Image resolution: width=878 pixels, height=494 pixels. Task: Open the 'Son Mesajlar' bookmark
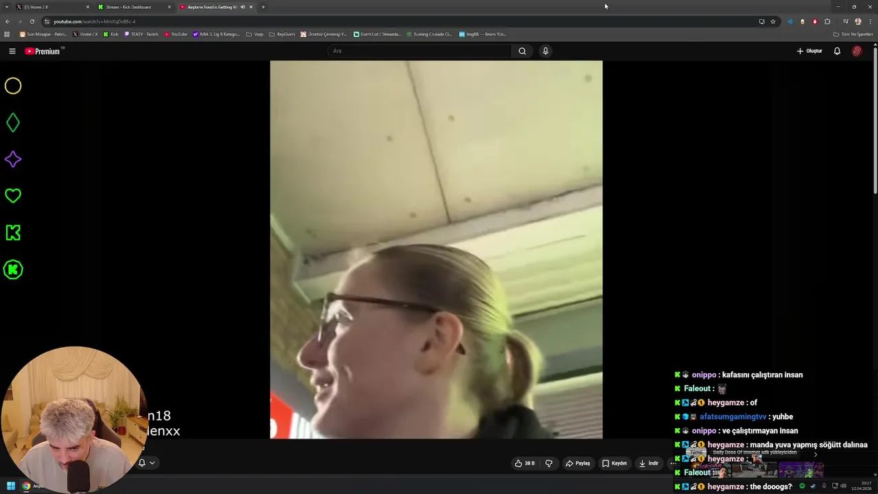tap(43, 34)
